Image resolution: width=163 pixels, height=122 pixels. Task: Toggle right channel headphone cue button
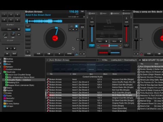(x=126, y=46)
